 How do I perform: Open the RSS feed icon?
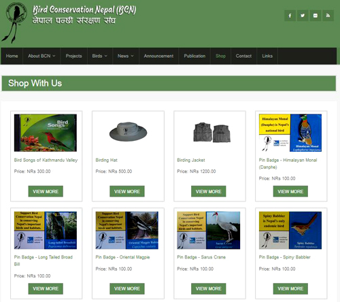coord(328,16)
